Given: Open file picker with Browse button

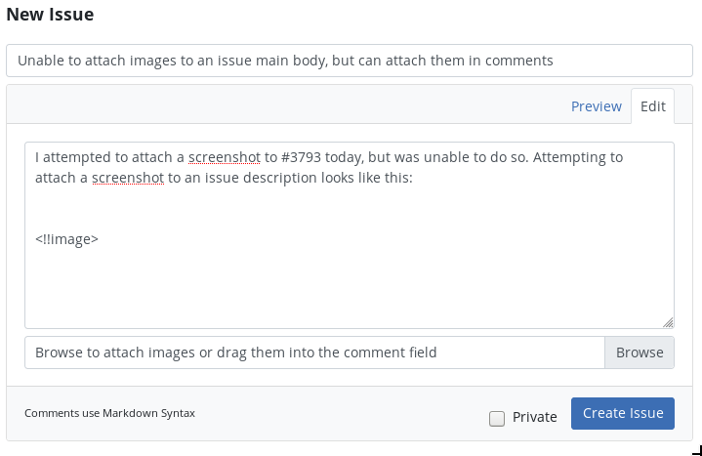Looking at the screenshot, I should (640, 352).
